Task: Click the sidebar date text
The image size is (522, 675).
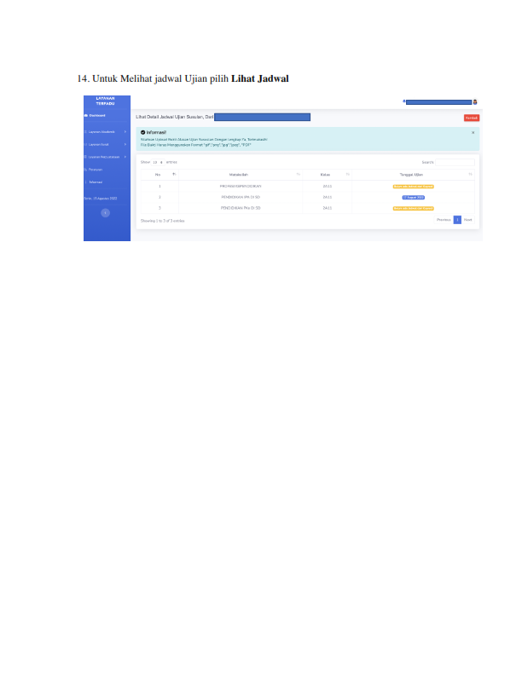Action: tap(101, 199)
